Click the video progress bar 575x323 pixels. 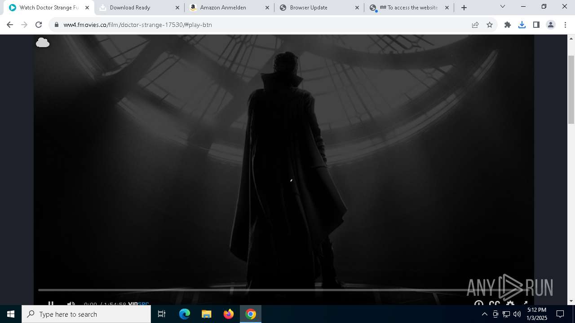click(x=284, y=290)
